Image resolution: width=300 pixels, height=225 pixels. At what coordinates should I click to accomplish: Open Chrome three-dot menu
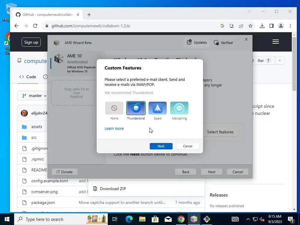point(290,26)
